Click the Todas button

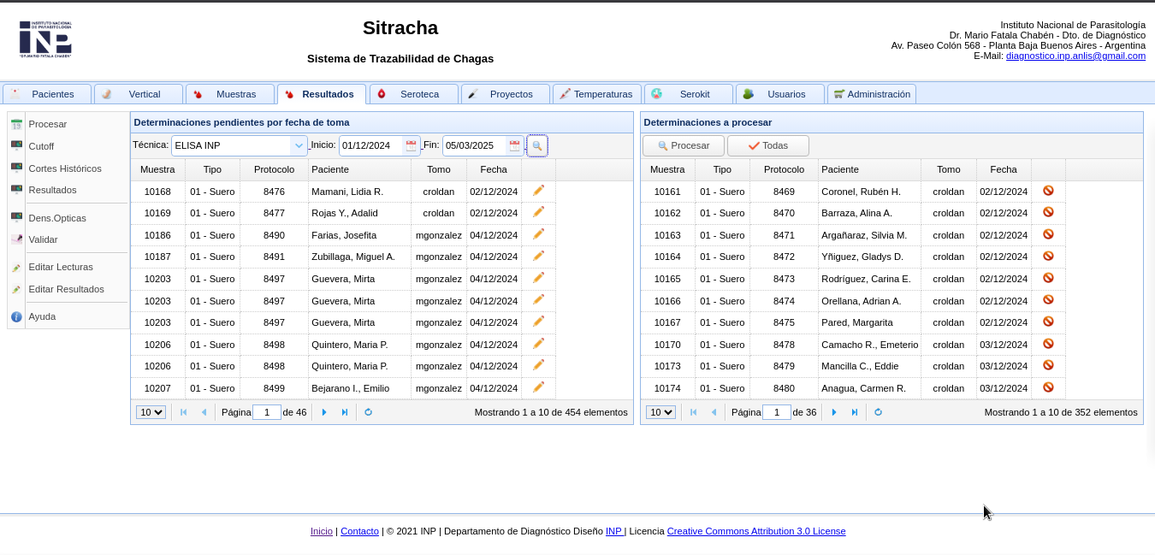point(767,146)
